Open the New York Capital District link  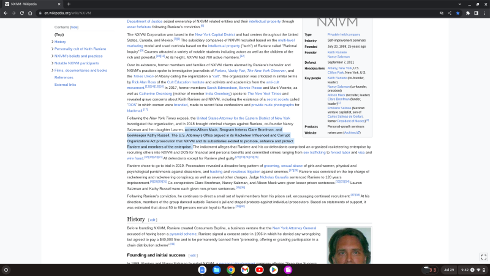pos(215,35)
